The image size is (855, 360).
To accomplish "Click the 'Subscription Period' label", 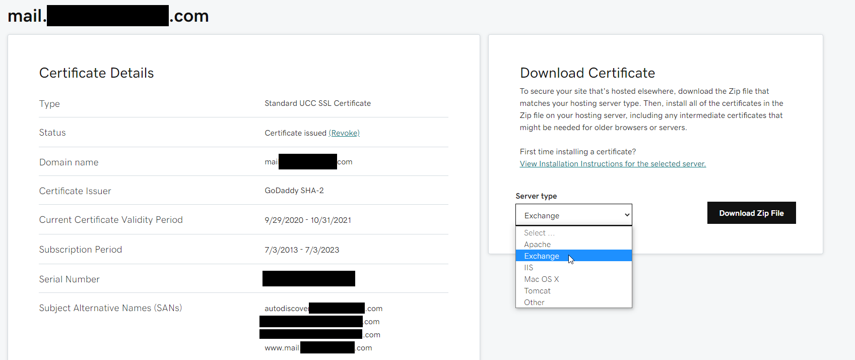I will tap(81, 250).
